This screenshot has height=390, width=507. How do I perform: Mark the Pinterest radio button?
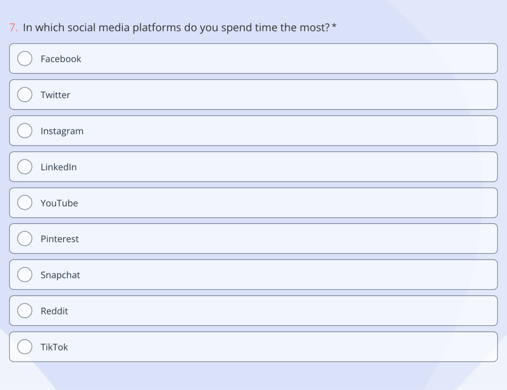coord(24,238)
